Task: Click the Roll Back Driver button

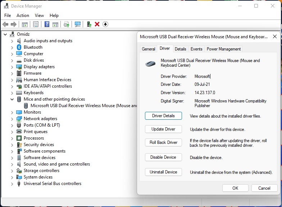Action: coord(163,142)
